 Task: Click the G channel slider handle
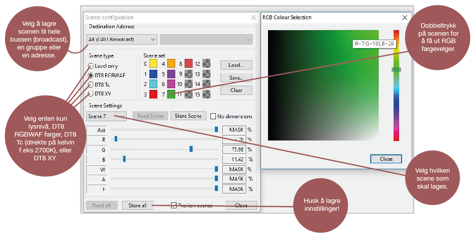click(191, 149)
